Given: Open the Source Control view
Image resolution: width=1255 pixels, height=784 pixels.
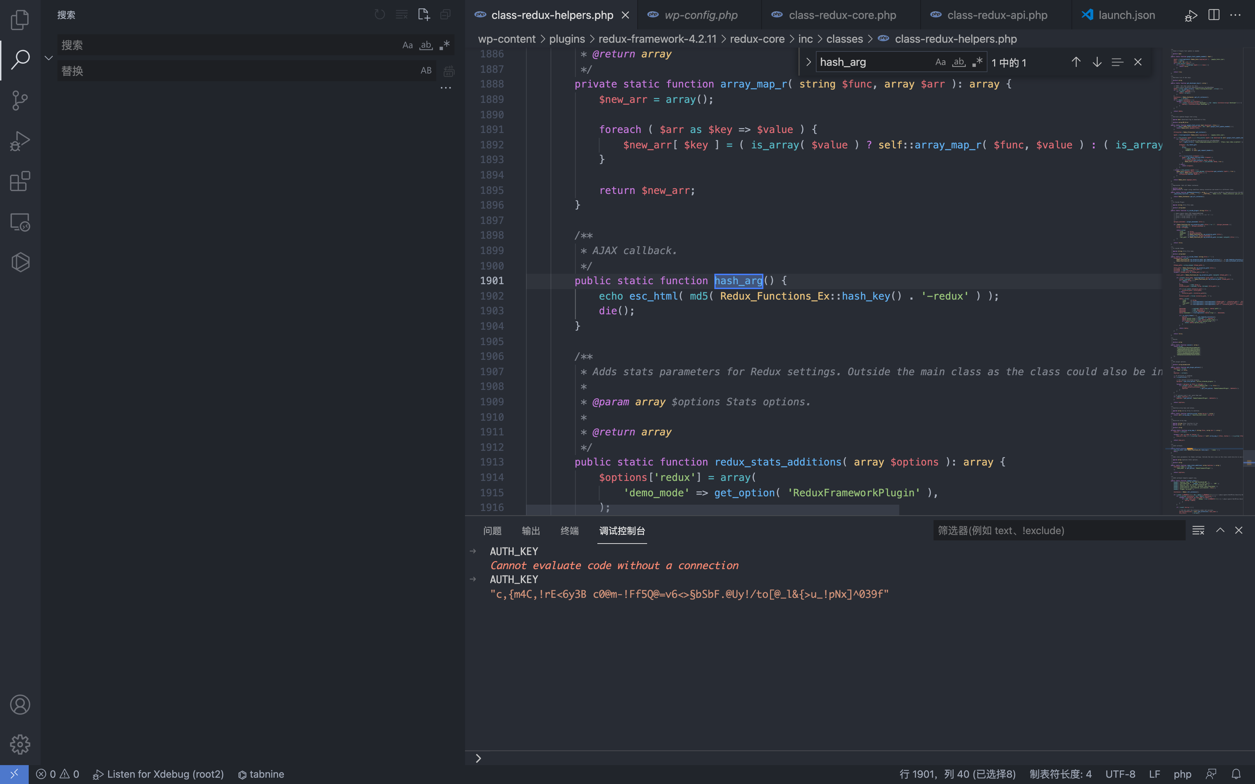Looking at the screenshot, I should point(20,100).
